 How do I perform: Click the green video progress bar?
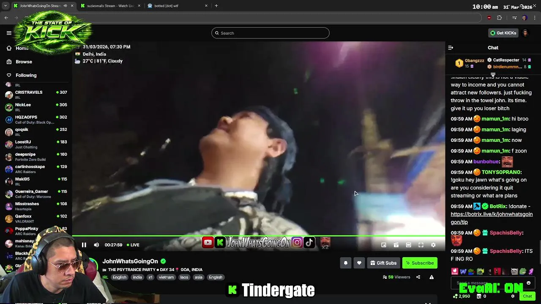pos(259,236)
